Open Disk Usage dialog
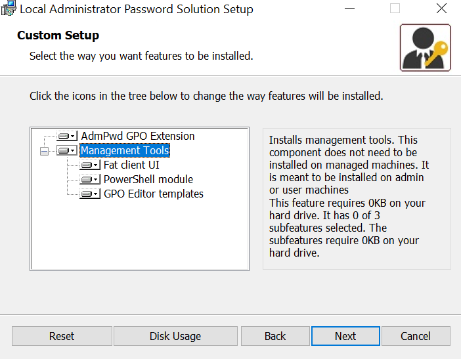This screenshot has height=359, width=461. point(175,336)
